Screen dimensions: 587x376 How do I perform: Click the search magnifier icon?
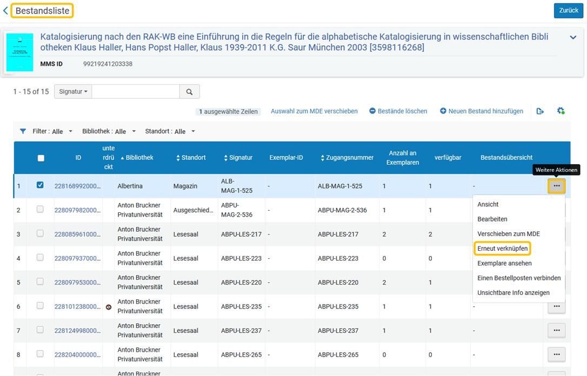point(189,92)
